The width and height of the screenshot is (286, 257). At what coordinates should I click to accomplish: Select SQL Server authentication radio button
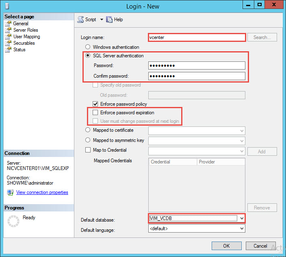click(88, 55)
